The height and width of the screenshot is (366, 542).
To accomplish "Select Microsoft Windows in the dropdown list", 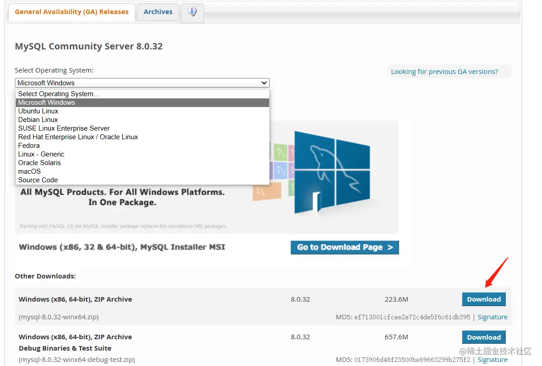I will click(142, 102).
